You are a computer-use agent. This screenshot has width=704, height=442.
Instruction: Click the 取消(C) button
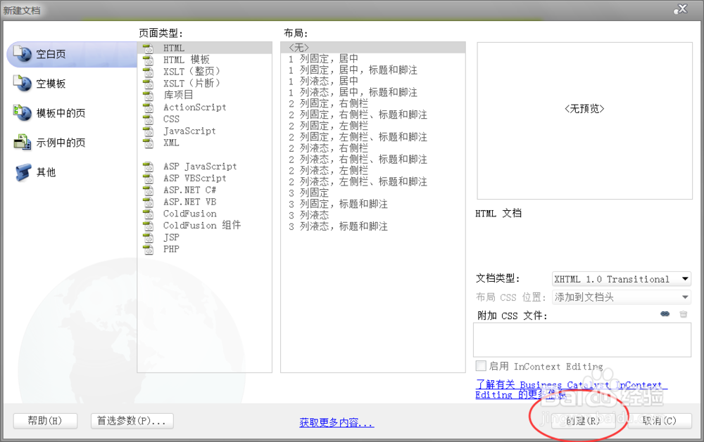click(660, 420)
